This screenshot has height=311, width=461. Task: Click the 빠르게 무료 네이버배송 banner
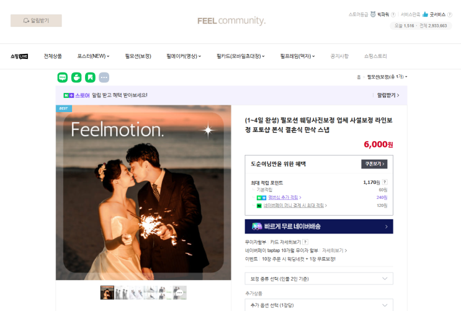(x=319, y=226)
